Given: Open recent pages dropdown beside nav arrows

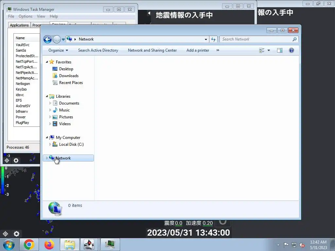Looking at the screenshot, I should [63, 40].
